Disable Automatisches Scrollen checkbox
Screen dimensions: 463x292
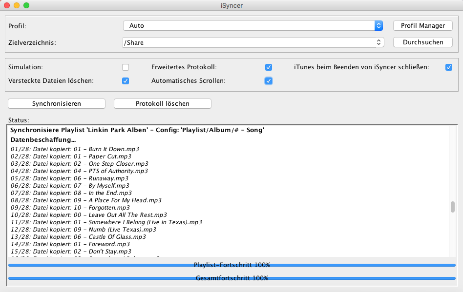coord(268,81)
